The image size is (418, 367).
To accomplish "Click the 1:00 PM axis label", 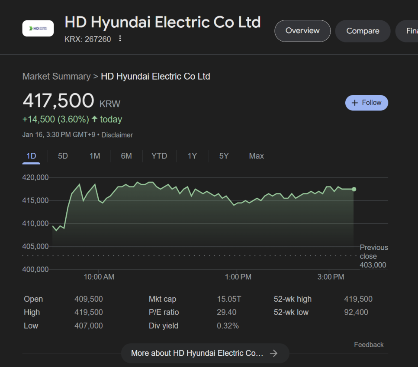I will pos(238,277).
